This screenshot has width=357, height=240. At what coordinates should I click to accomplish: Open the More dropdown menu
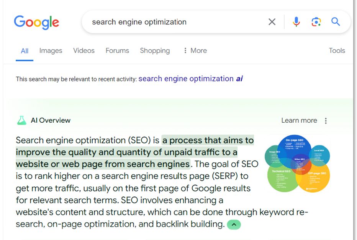pyautogui.click(x=195, y=50)
